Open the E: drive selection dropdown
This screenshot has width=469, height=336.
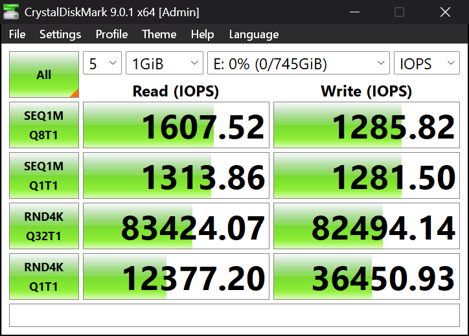point(299,63)
